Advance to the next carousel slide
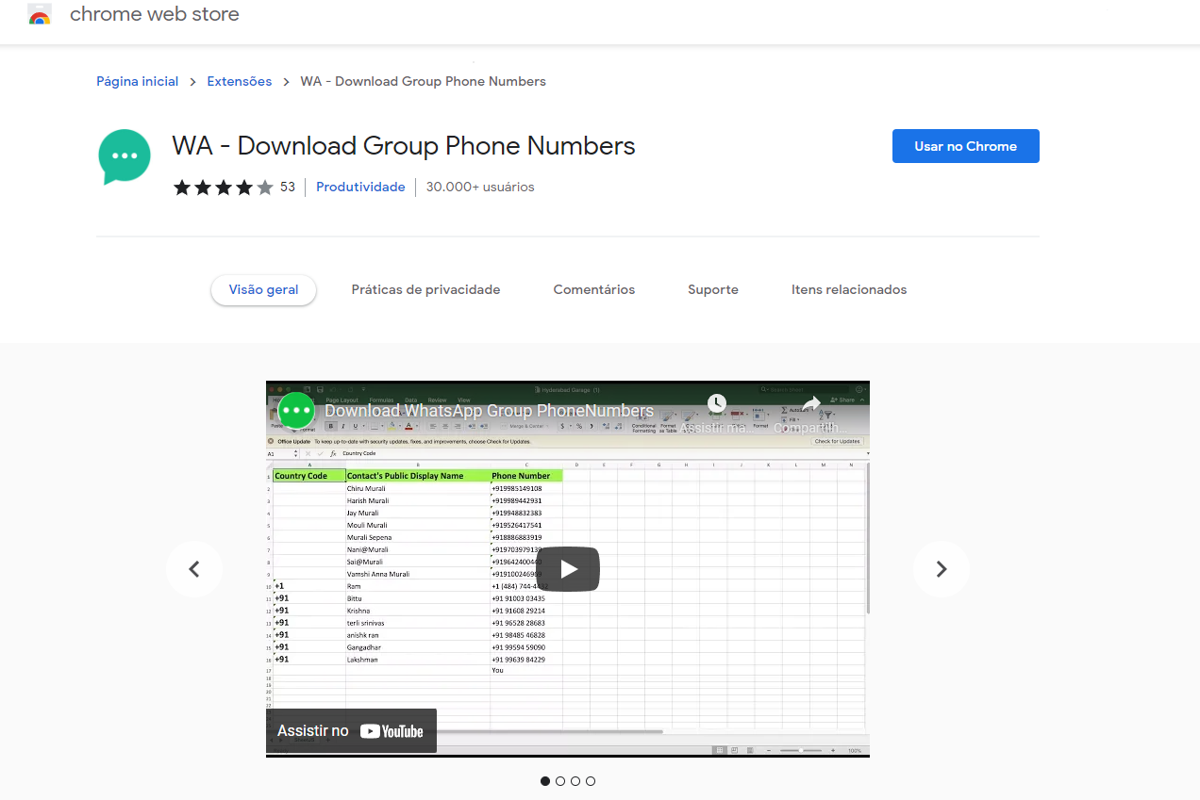Screen dimensions: 1200x800 [x=941, y=569]
